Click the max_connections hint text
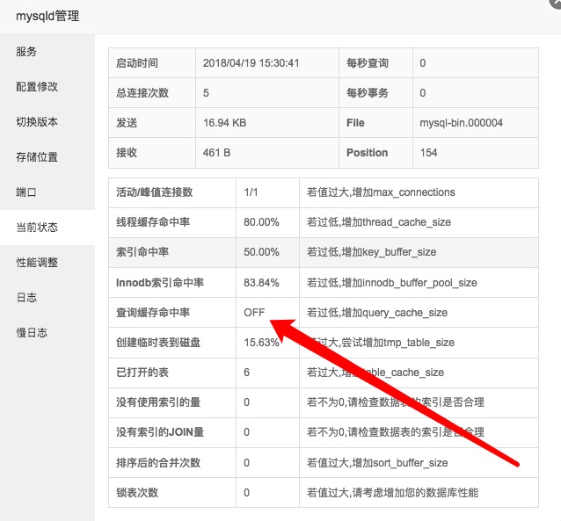This screenshot has height=521, width=561. coord(381,192)
